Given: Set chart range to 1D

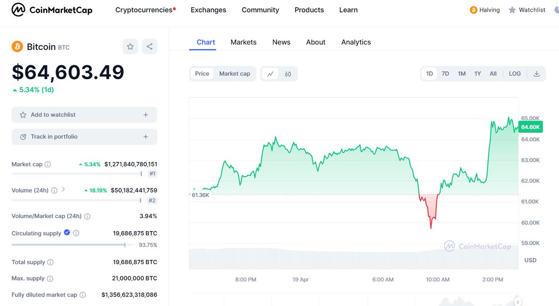Looking at the screenshot, I should pyautogui.click(x=429, y=73).
